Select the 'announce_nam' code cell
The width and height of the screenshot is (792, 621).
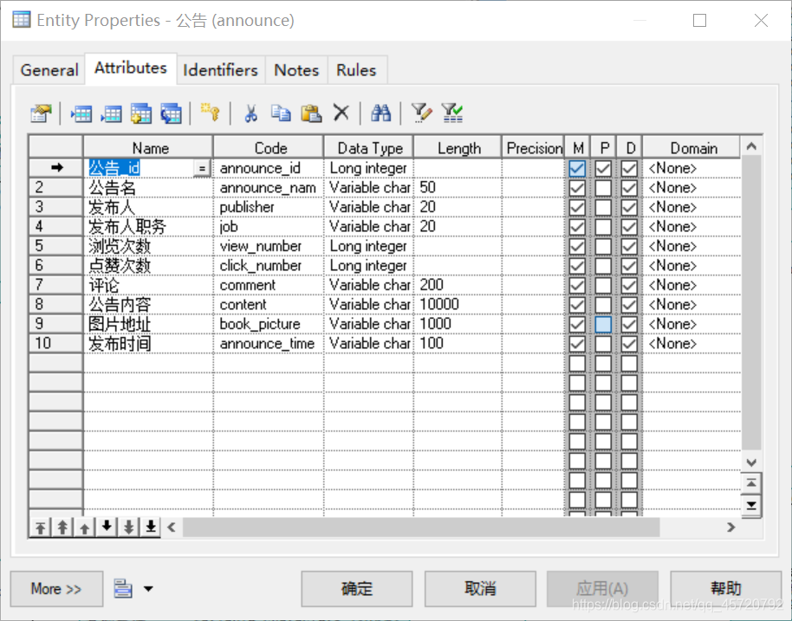pyautogui.click(x=269, y=188)
